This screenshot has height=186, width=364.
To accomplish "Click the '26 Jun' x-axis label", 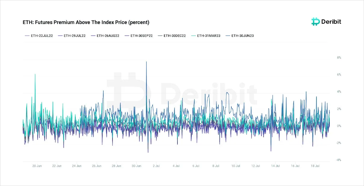I will point(97,166).
